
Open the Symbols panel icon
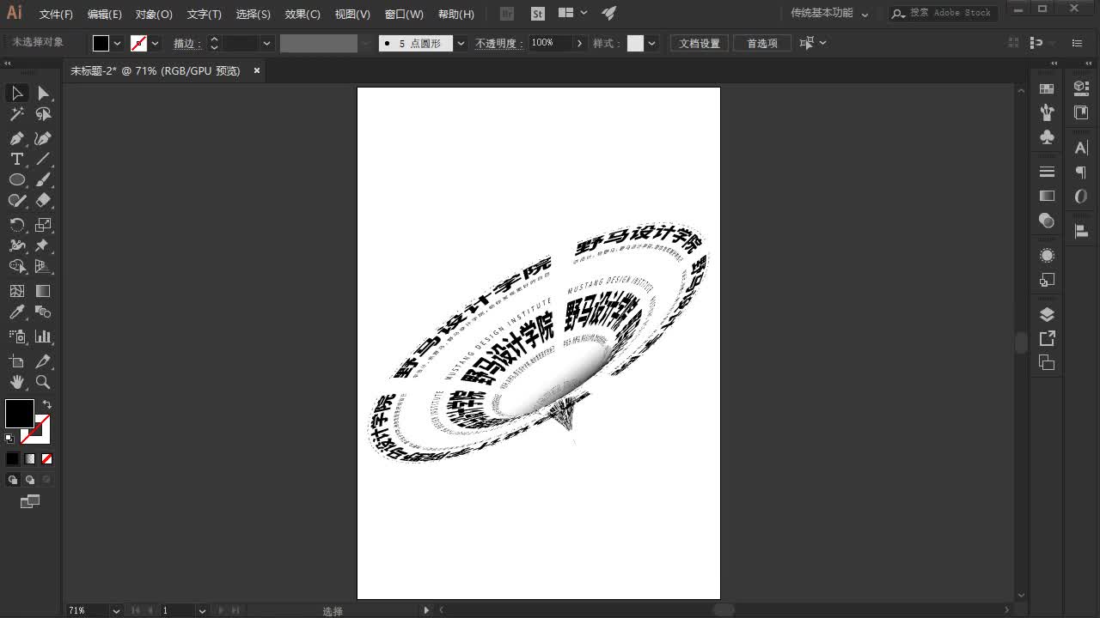[1047, 137]
